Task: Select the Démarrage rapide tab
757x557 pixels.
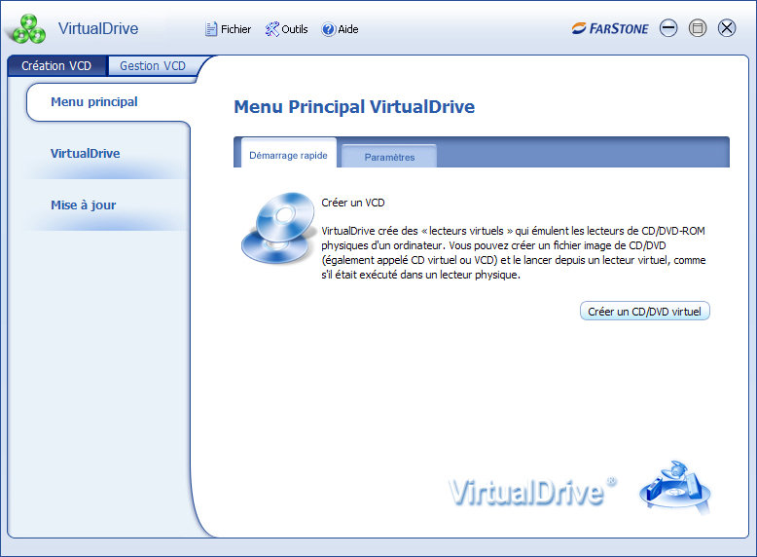Action: click(x=288, y=155)
